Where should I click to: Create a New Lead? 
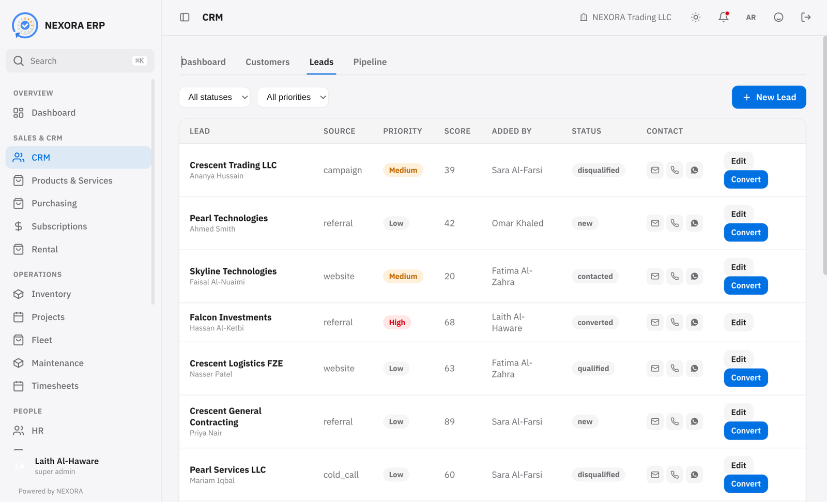point(769,97)
